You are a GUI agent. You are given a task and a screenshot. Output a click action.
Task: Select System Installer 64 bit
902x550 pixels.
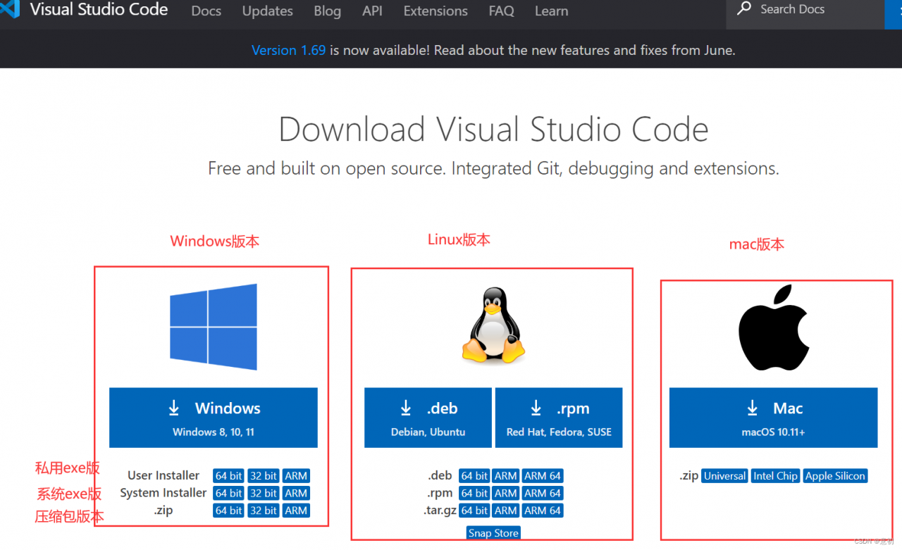[x=229, y=493]
